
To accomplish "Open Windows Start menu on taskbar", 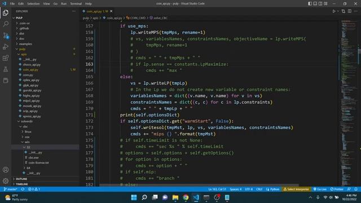I will tap(134, 197).
